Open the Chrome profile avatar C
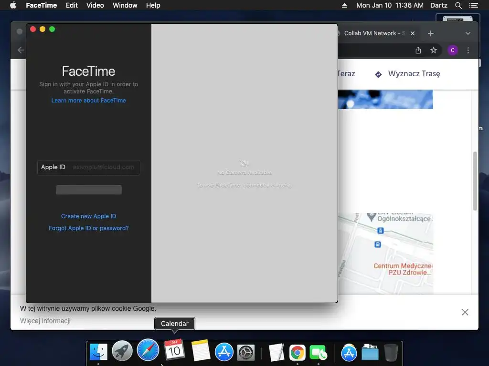This screenshot has width=489, height=366. [x=453, y=50]
